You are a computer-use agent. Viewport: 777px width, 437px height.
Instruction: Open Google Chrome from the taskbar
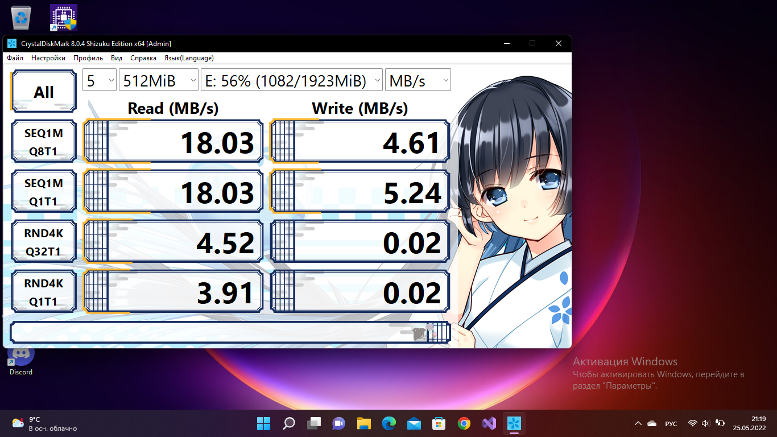click(x=464, y=423)
